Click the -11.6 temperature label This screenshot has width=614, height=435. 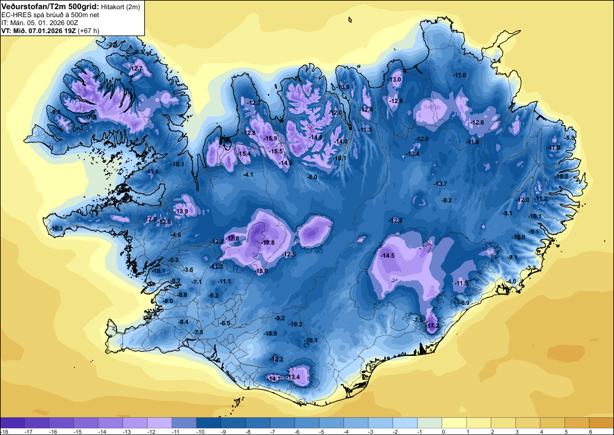(x=473, y=142)
